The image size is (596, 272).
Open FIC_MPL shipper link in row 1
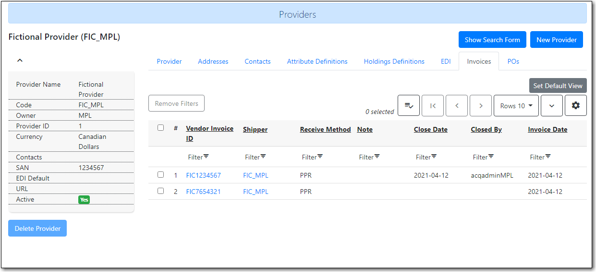point(255,175)
